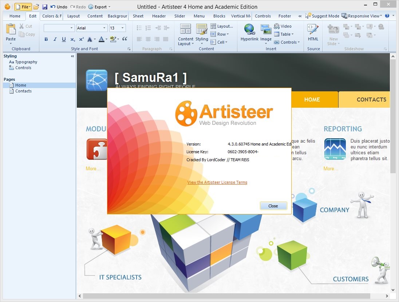Open the Content Layout gallery
Viewport: 399px width, 302px height.
point(186,35)
